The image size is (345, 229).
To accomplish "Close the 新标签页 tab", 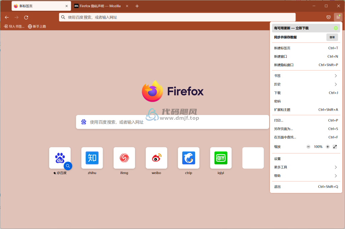I will 67,6.
